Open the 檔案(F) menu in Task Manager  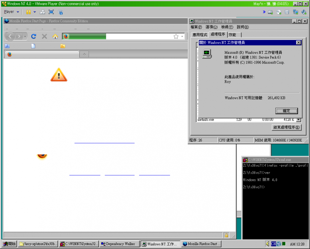[196, 27]
